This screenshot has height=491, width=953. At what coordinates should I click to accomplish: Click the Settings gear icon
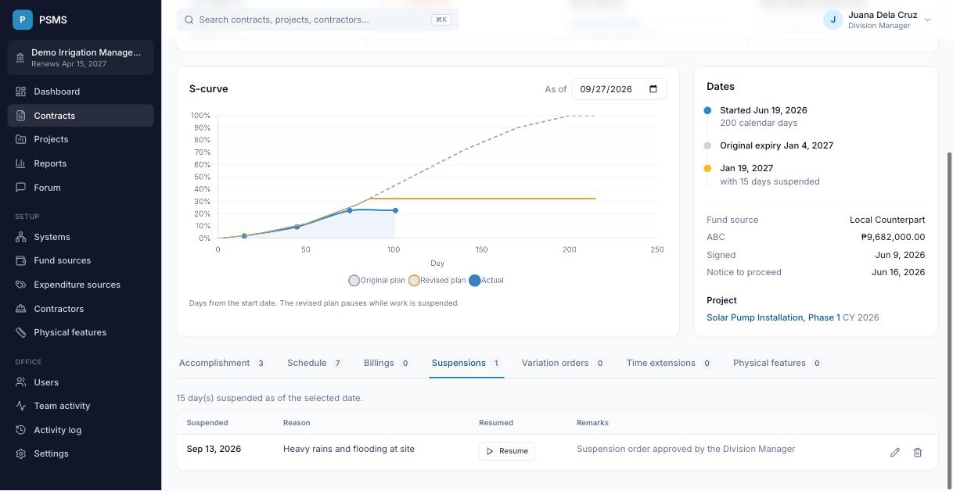[x=21, y=453]
